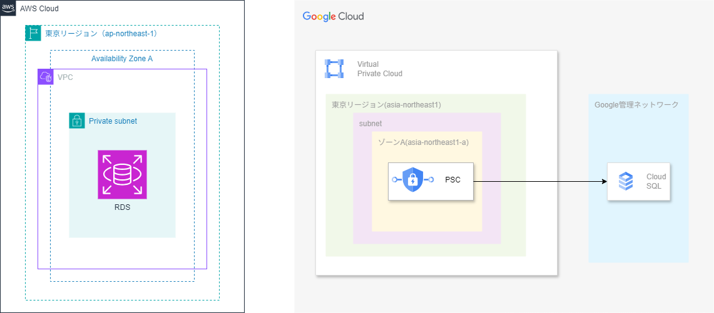Viewport: 714px width, 313px height.
Task: Click the Google Cloud logo
Action: tap(334, 17)
